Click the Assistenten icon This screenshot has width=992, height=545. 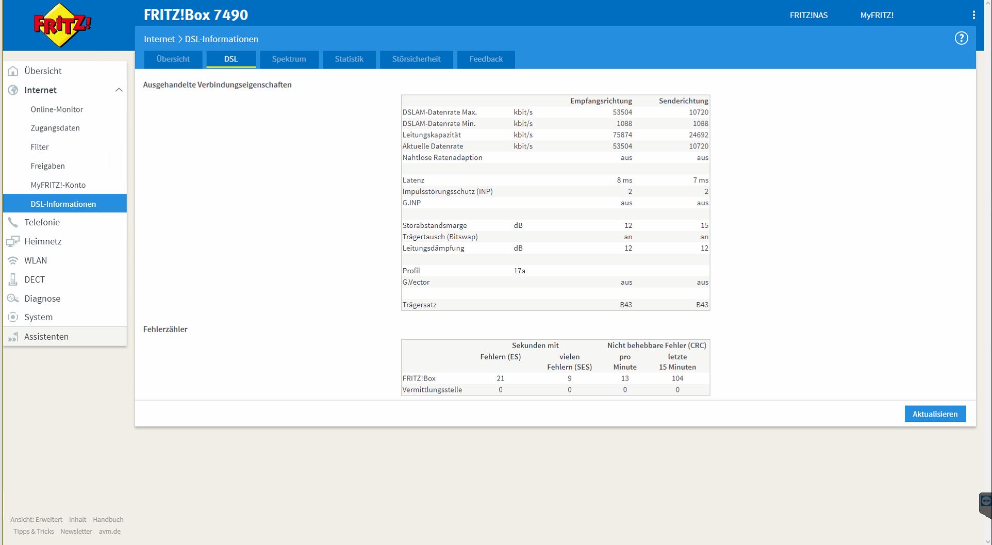(x=13, y=337)
